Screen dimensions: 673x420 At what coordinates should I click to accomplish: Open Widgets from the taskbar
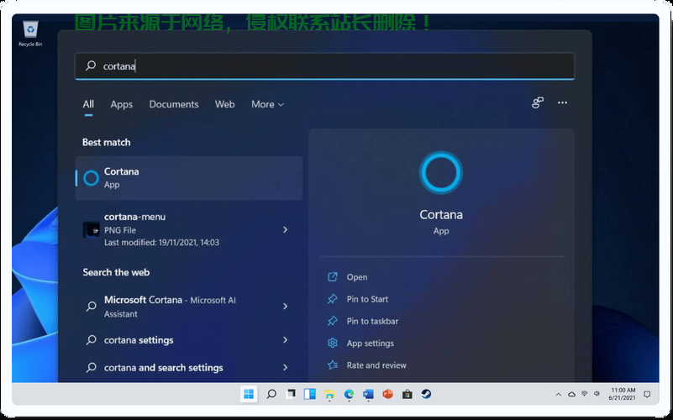(x=310, y=394)
